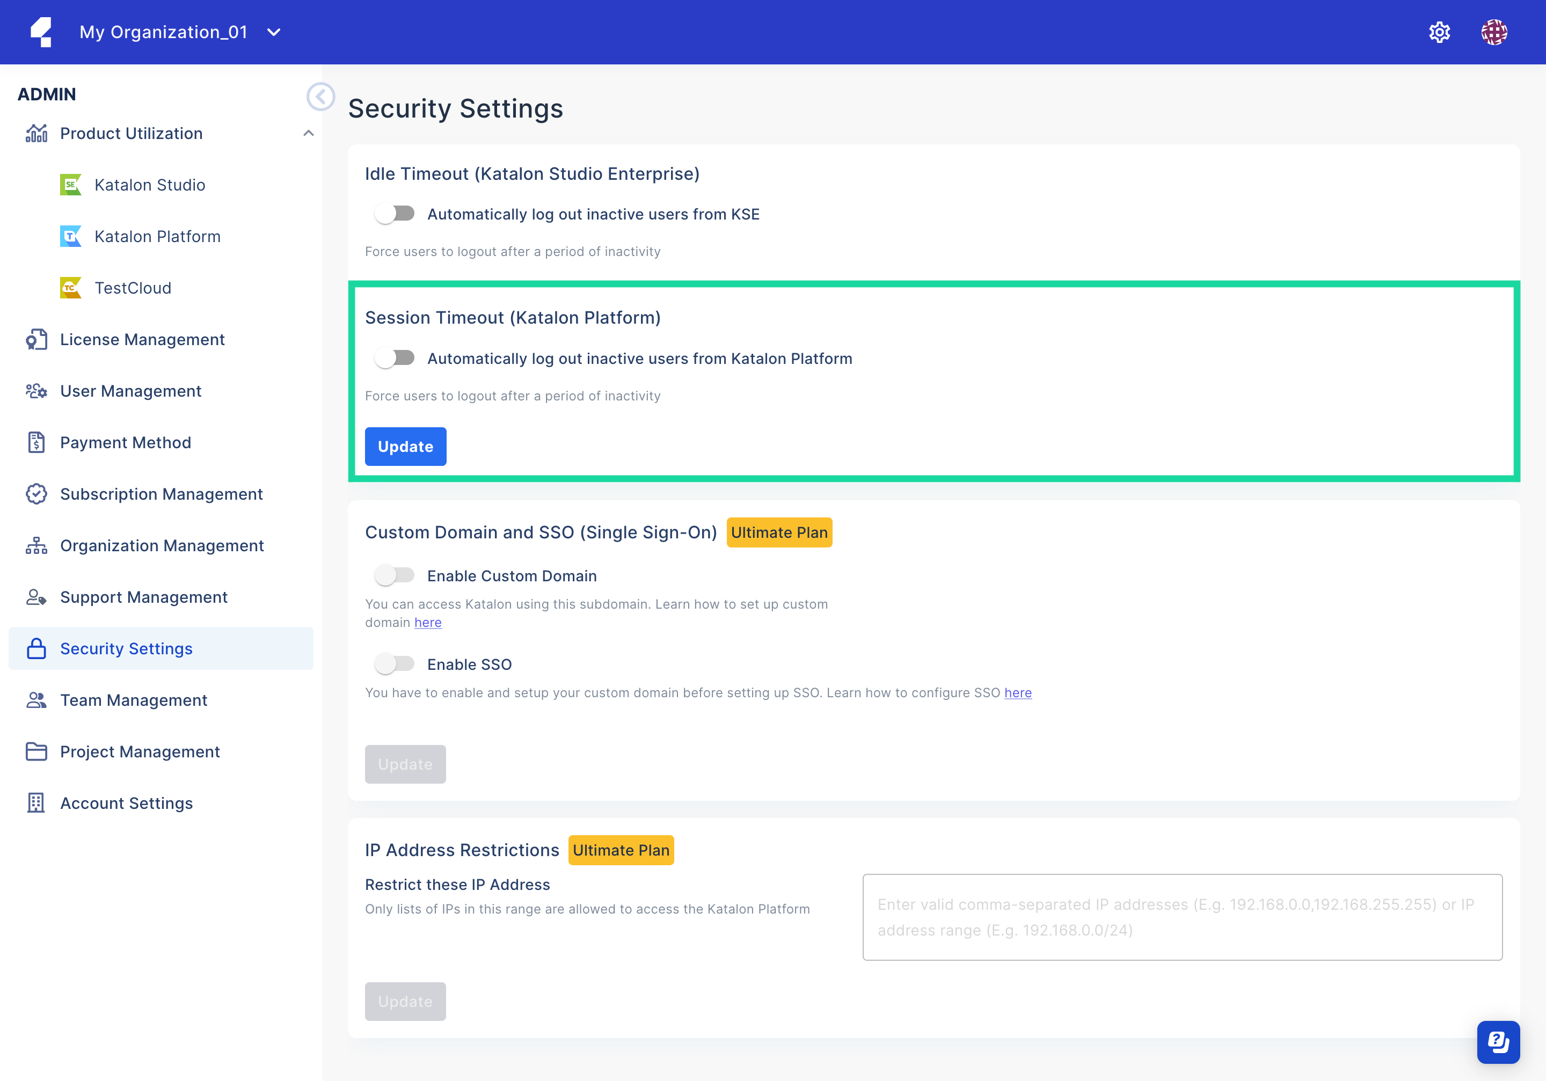Click the Organization Management hierarchy icon
Screen dimensions: 1546x1081
coord(37,545)
